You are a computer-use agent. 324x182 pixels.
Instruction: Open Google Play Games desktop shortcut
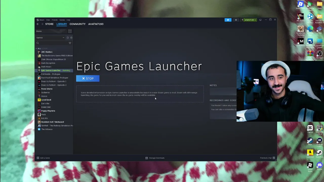click(x=310, y=5)
